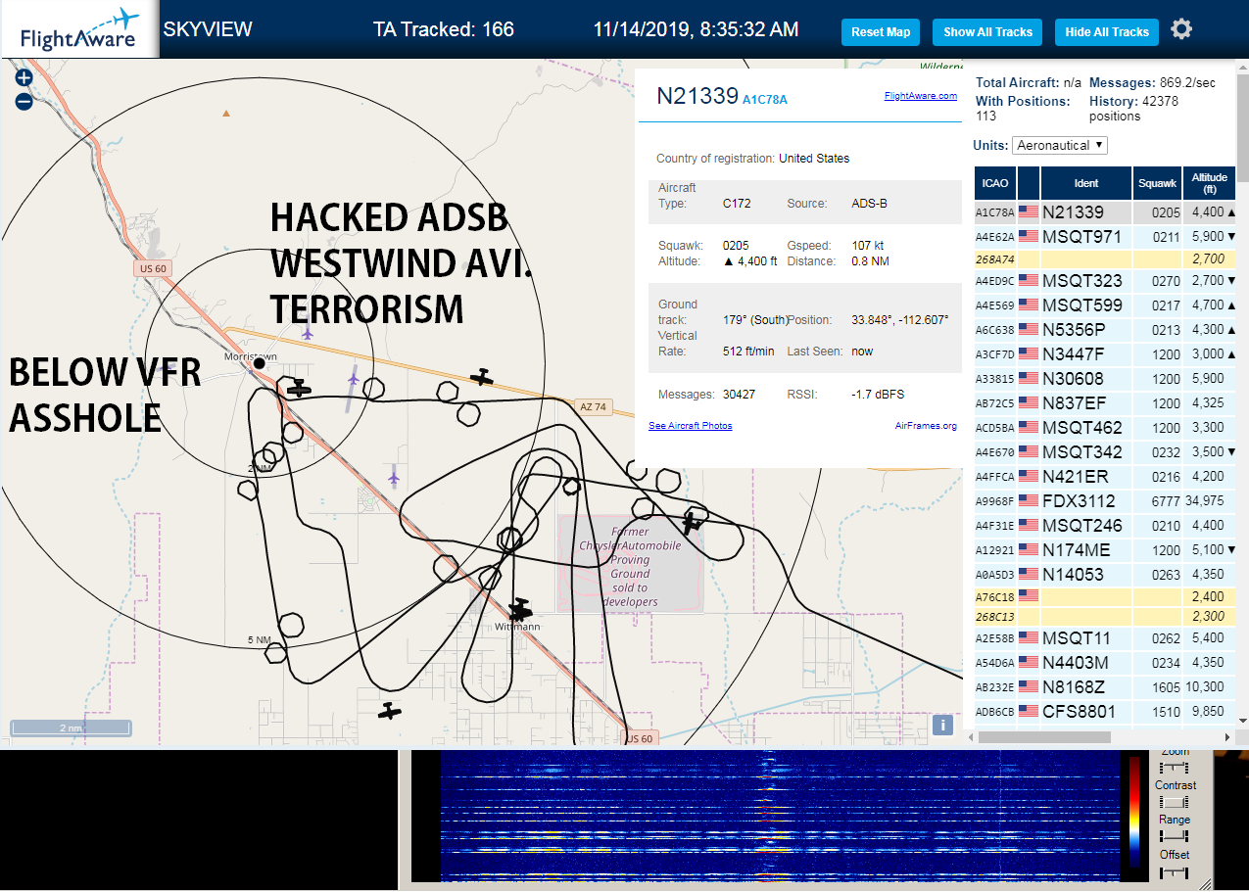Screen dimensions: 1249x892
Task: Click the orange triangle marker on the map
Action: click(226, 114)
